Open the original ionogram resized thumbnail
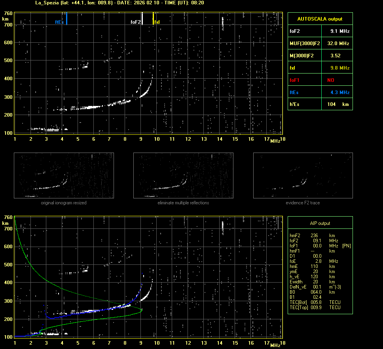The height and width of the screenshot is (349, 383). click(64, 175)
